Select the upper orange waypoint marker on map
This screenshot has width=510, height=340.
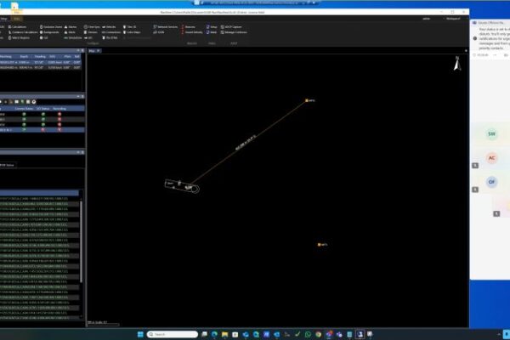(x=307, y=100)
